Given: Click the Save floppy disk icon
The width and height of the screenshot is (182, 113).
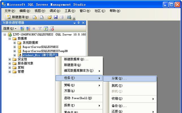Looking at the screenshot, I should [x=56, y=17].
